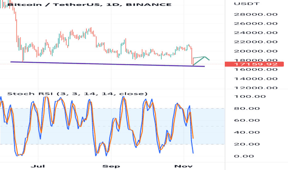This screenshot has height=170, width=288.
Task: Click the 100.00 Stoch RSI scale label
Action: click(x=250, y=96)
